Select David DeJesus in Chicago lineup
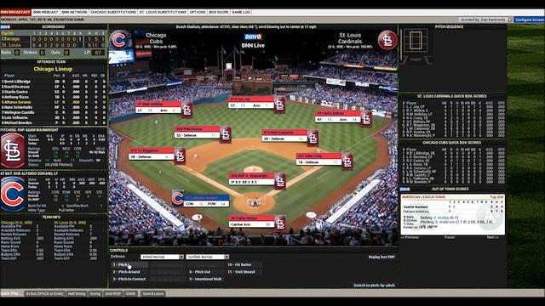This screenshot has width=545, height=306. point(54,87)
